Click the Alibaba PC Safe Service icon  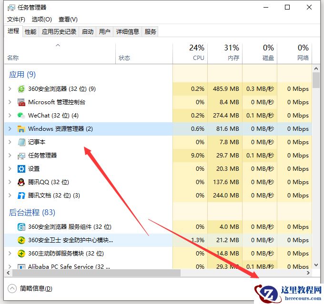(x=21, y=266)
